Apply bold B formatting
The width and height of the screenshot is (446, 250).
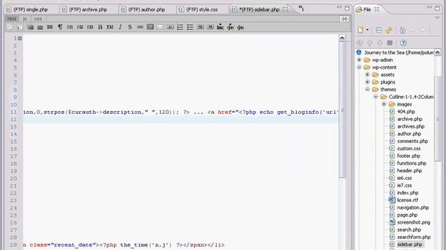(100, 27)
